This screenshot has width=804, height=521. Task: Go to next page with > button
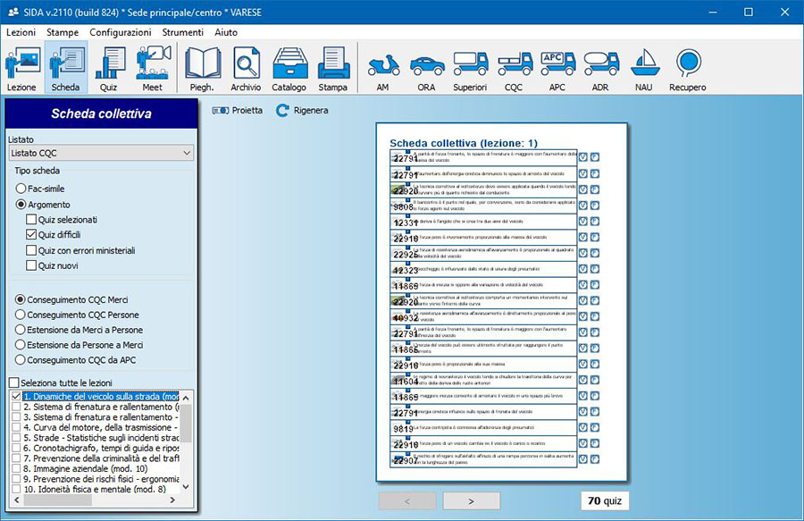click(x=471, y=500)
